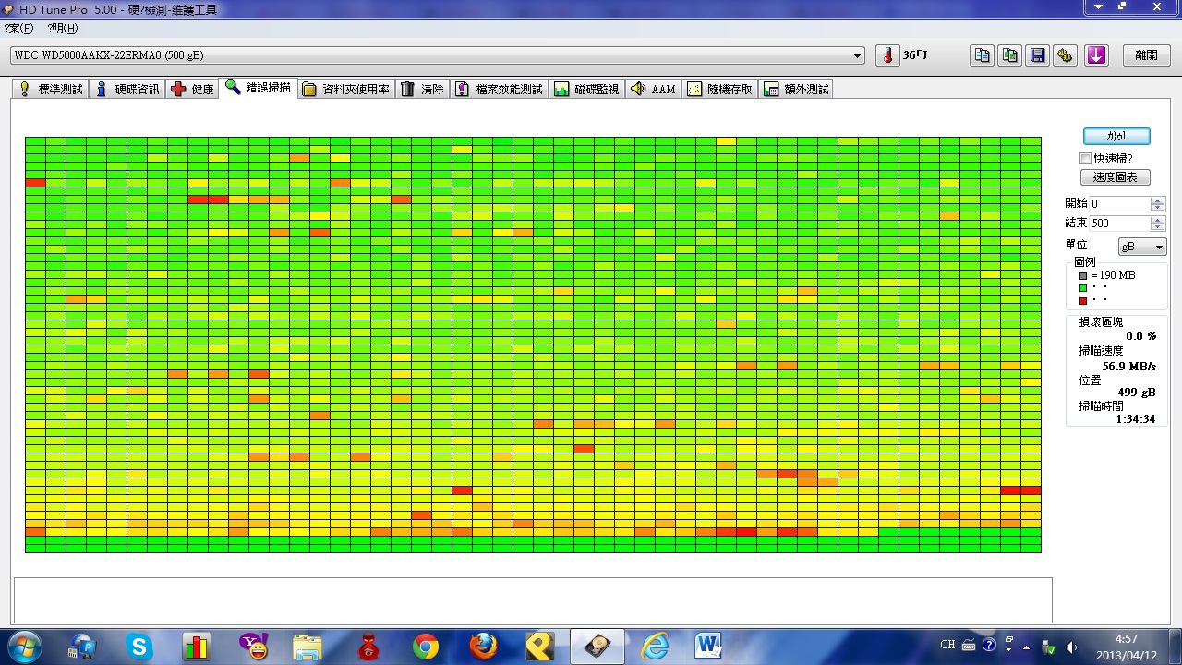
Task: Launch Google Chrome from the taskbar
Action: pyautogui.click(x=426, y=647)
